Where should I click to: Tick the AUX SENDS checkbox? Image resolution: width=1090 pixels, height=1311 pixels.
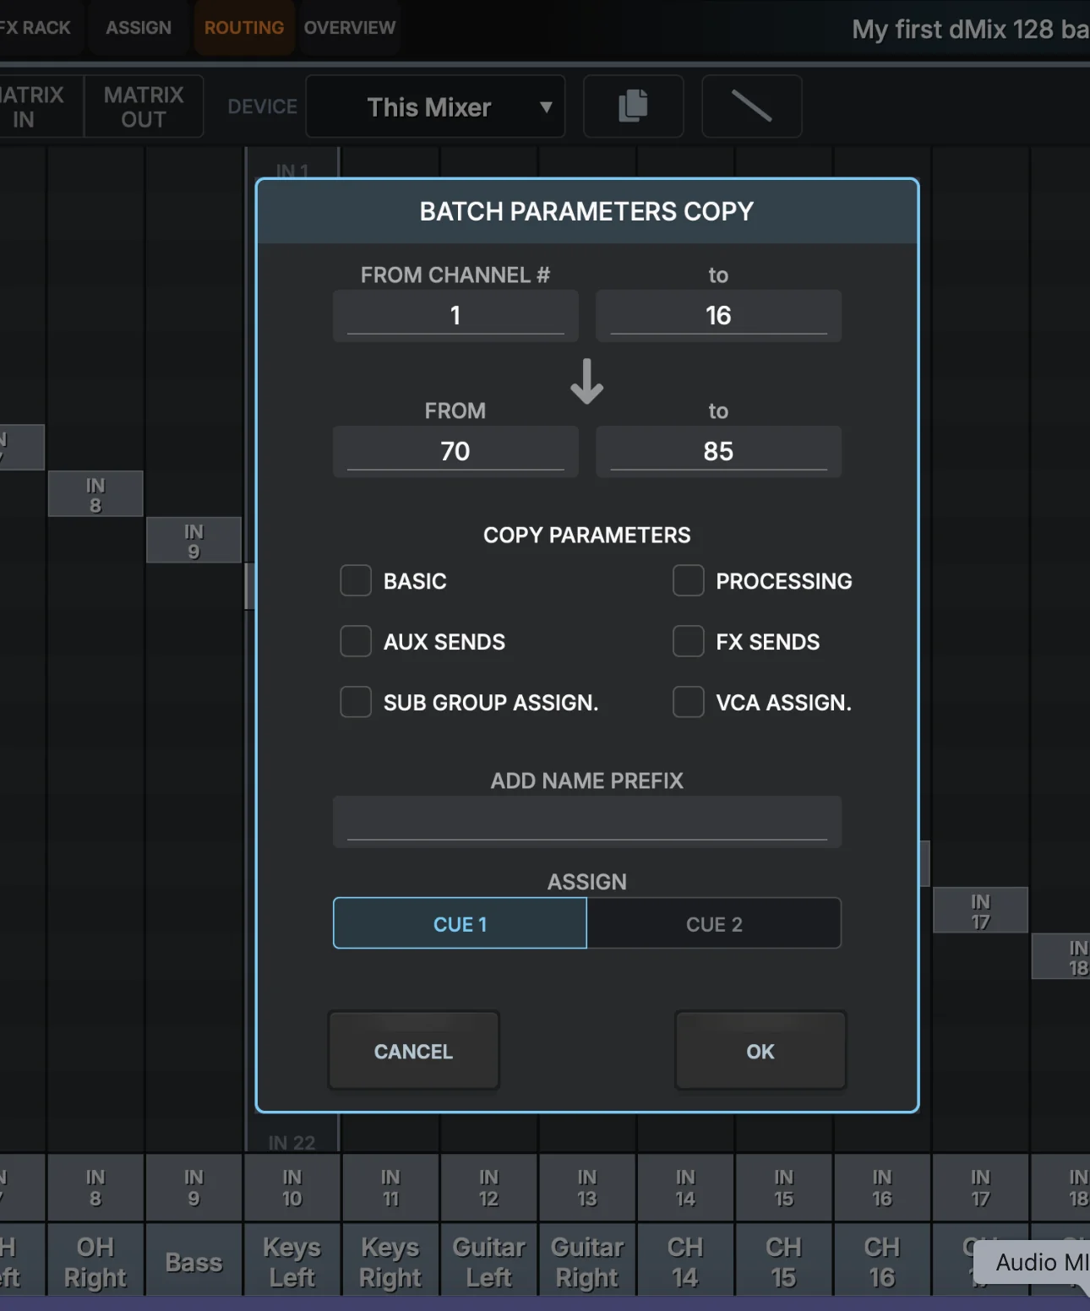pyautogui.click(x=356, y=641)
